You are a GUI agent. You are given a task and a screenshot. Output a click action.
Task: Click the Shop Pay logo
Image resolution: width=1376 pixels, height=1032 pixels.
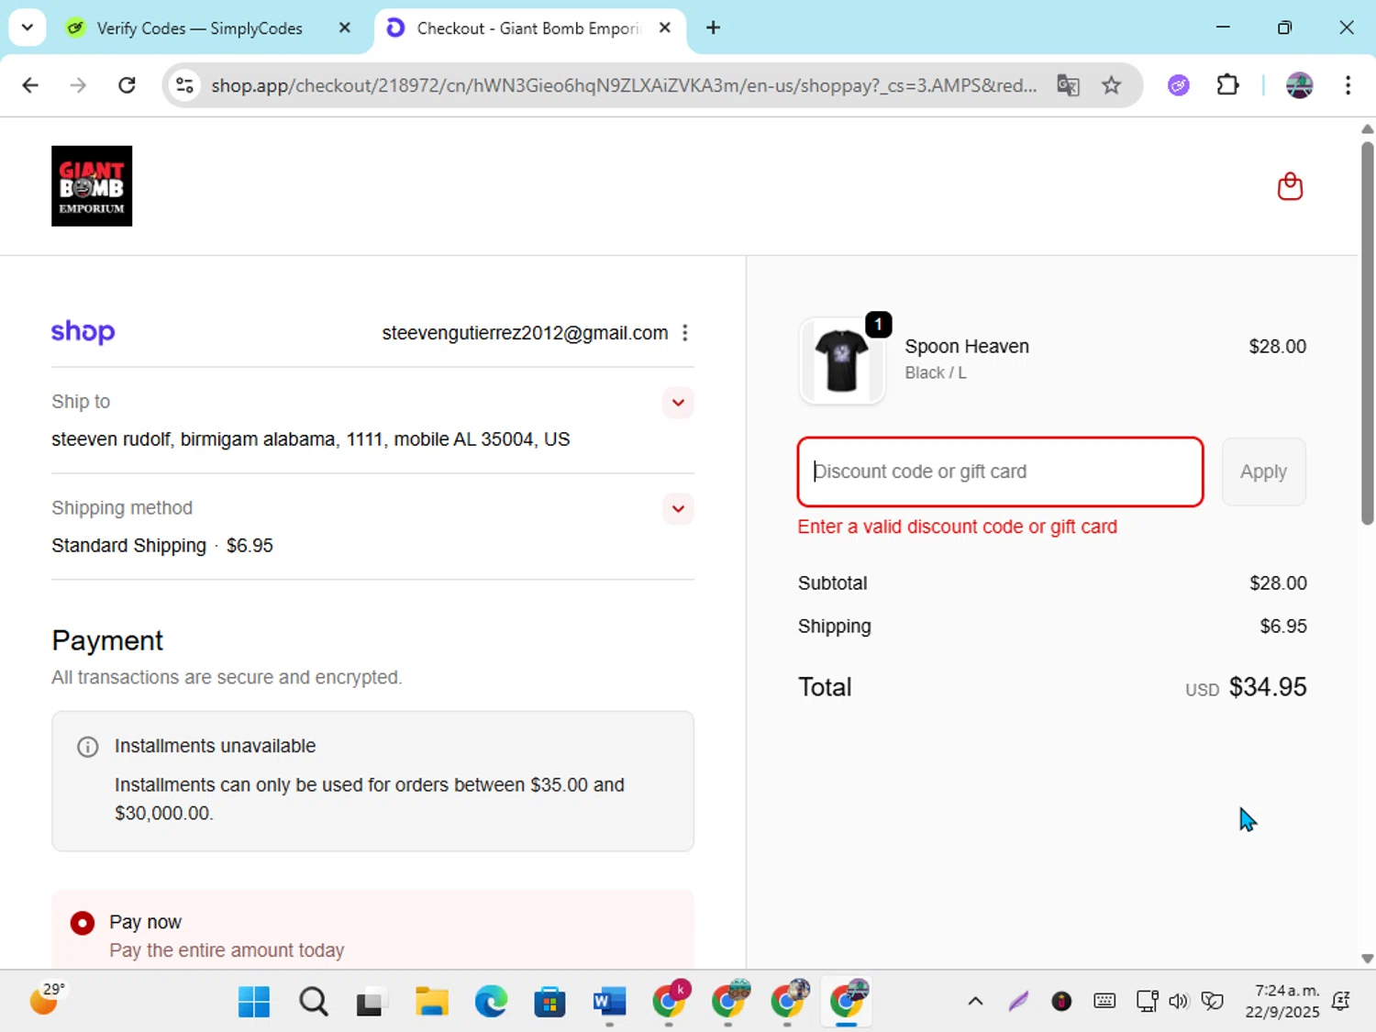click(83, 331)
